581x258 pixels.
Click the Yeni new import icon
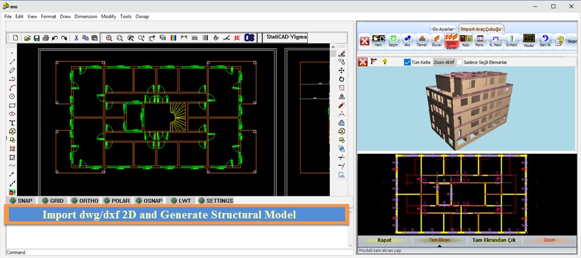379,40
